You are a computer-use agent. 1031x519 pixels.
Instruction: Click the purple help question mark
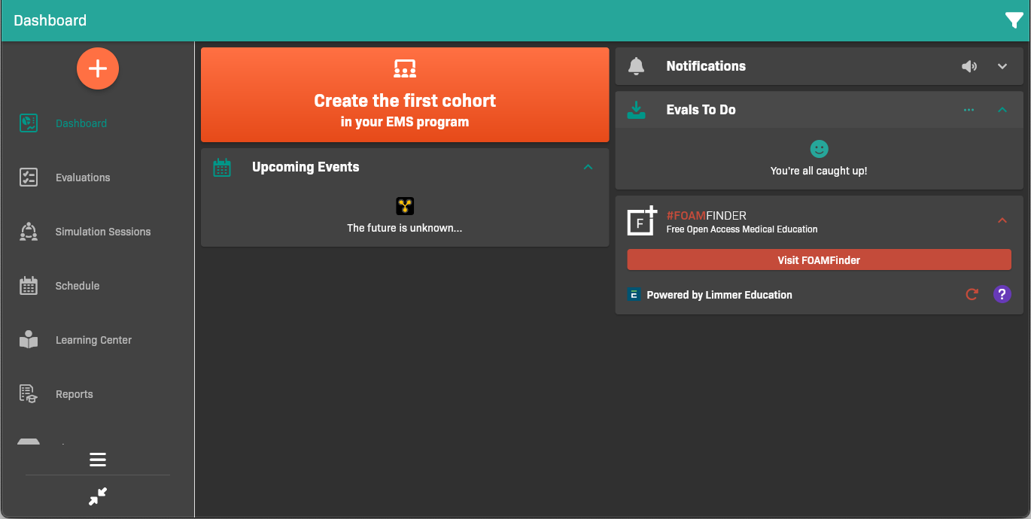(x=1002, y=295)
